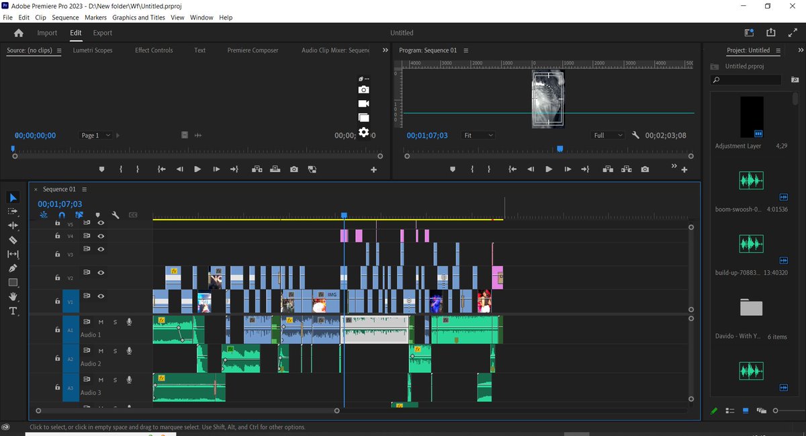Click Lift button in Program Monitor
806x436 pixels.
pos(609,169)
